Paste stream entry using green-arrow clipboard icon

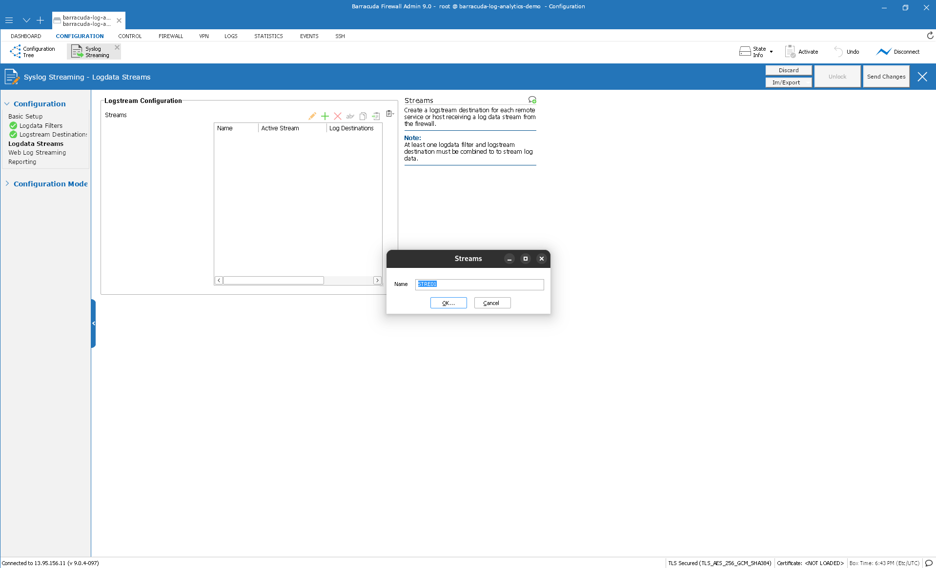click(x=376, y=116)
